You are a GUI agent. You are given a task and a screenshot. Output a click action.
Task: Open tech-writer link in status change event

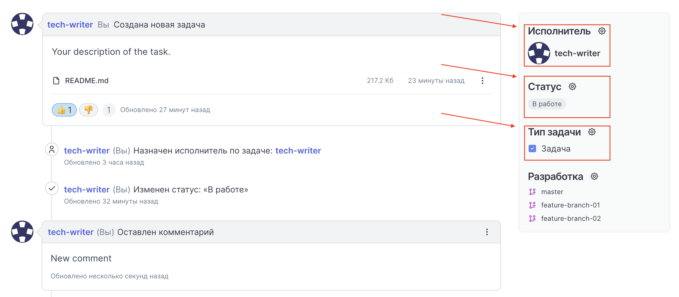click(87, 189)
